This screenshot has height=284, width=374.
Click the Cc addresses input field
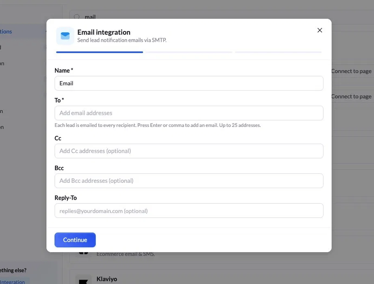pos(189,151)
